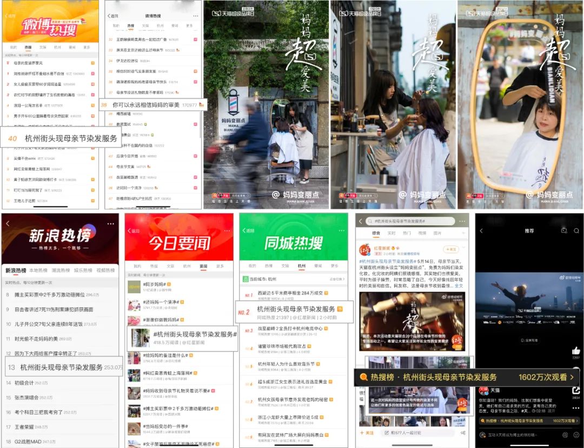Select 综合 tab in search results
The width and height of the screenshot is (584, 448).
[376, 233]
